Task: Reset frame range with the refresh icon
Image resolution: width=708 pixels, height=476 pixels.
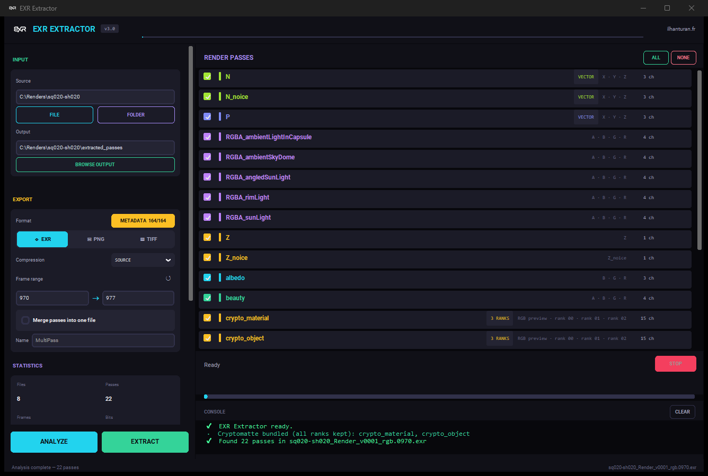Action: [169, 279]
